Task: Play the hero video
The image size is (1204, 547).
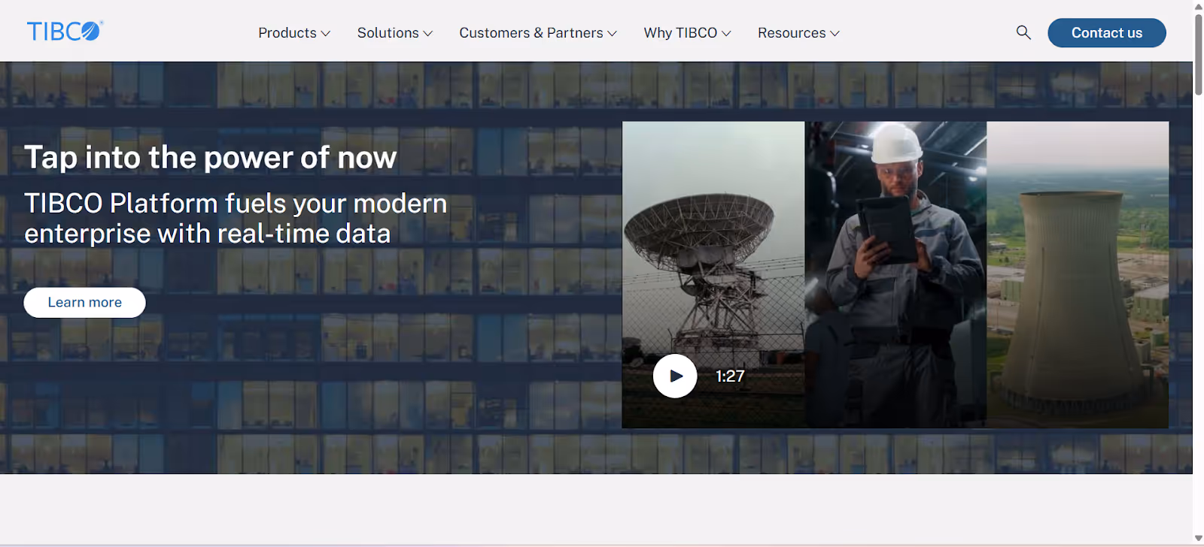Action: coord(675,376)
